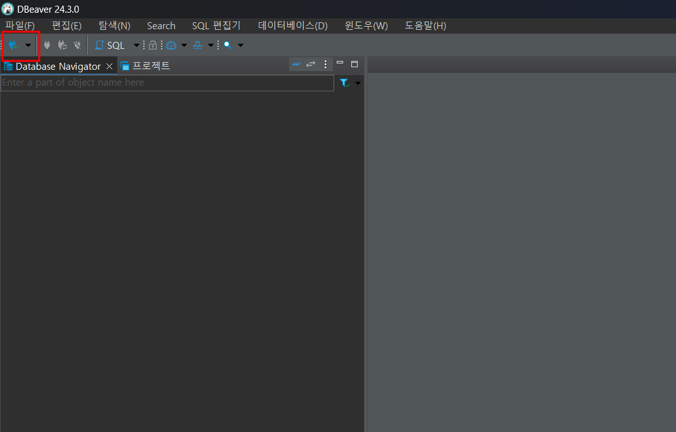Viewport: 676px width, 432px height.
Task: Click the magnifier search icon in toolbar
Action: tap(228, 45)
